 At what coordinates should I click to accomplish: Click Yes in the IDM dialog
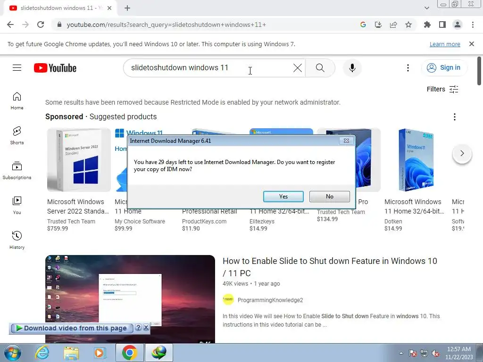[283, 197]
